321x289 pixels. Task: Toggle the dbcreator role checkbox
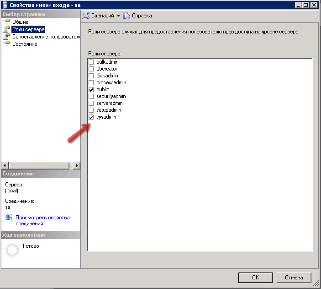(91, 69)
